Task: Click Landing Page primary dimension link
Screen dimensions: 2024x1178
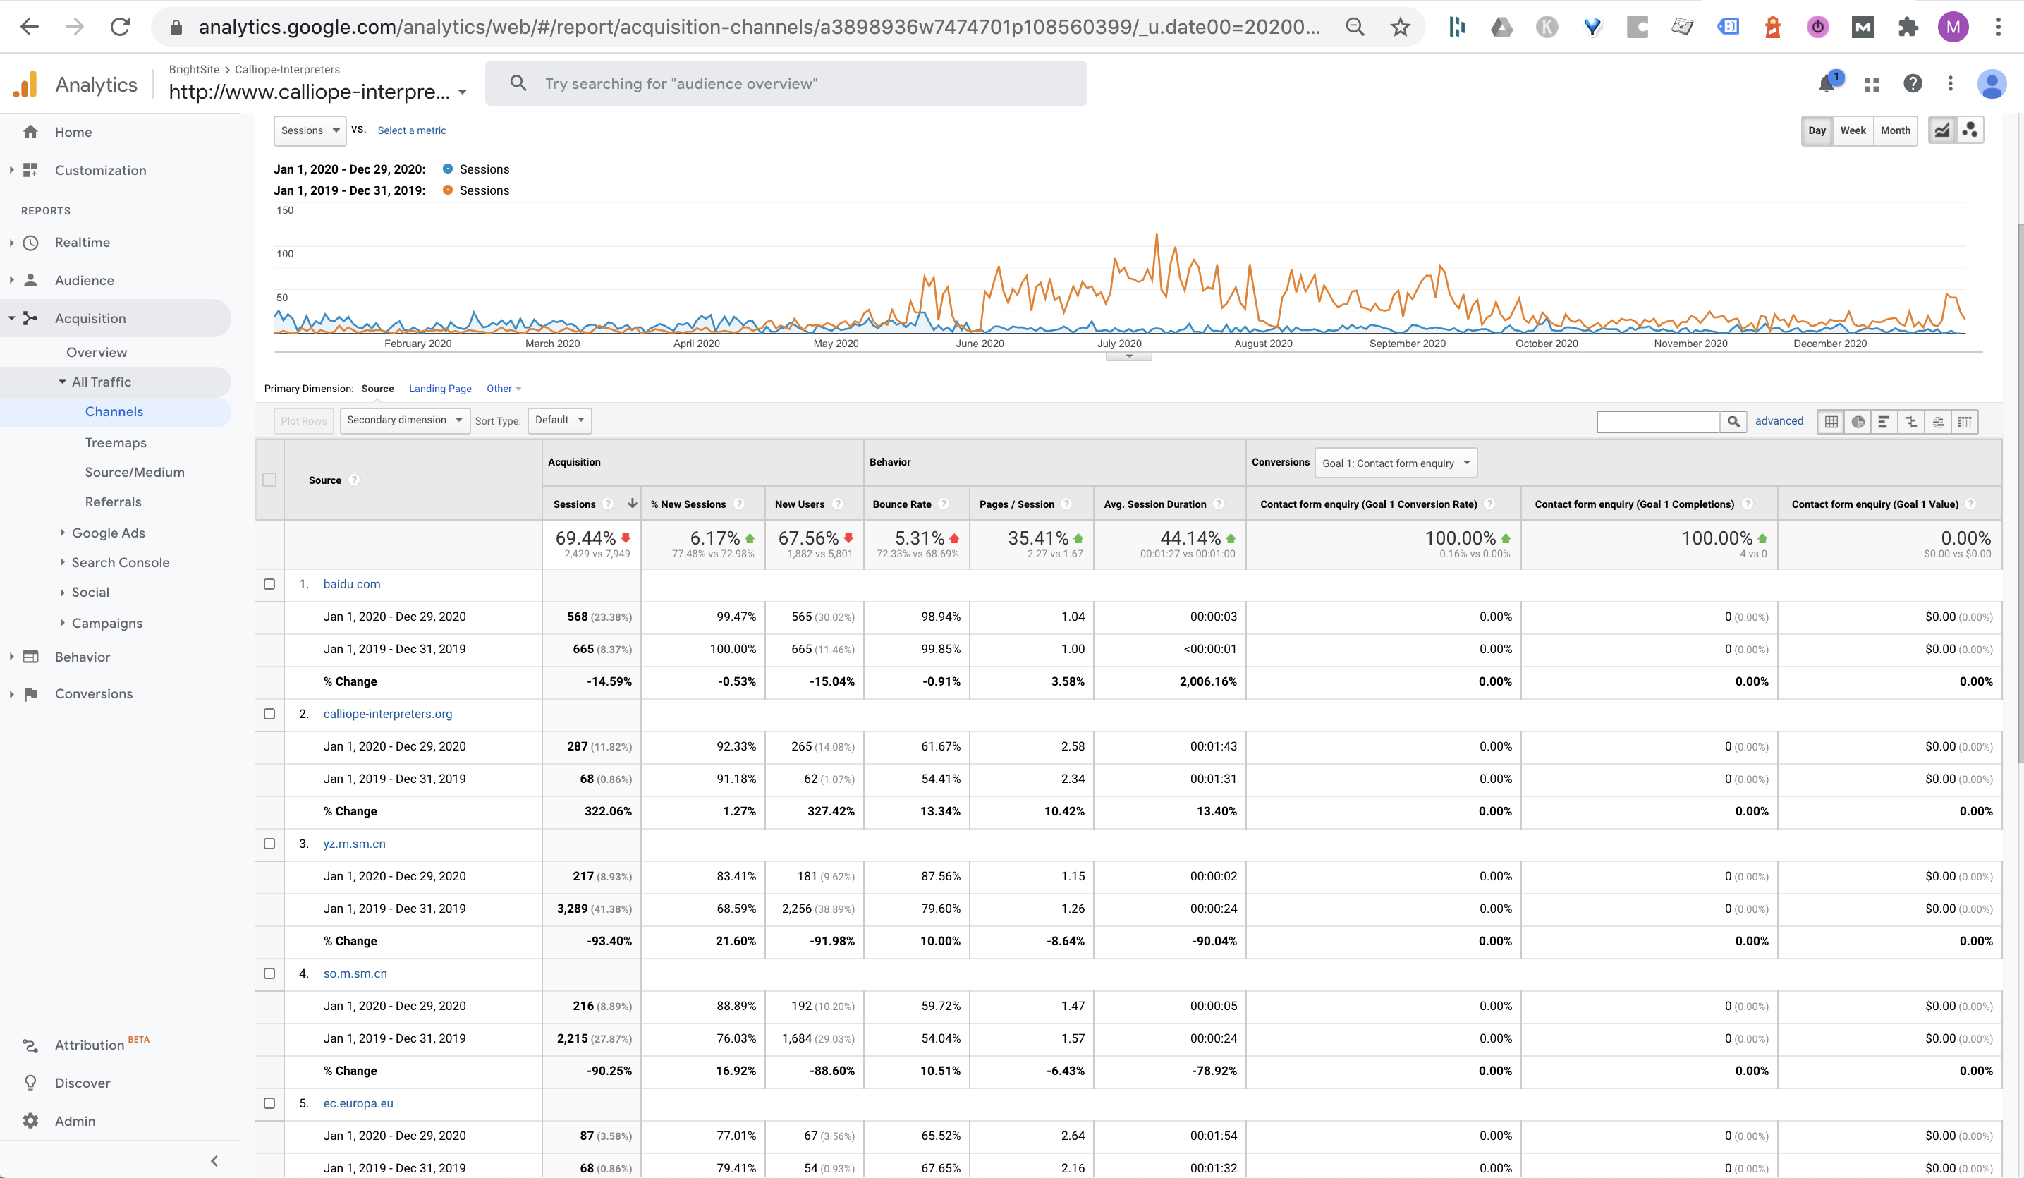Action: pyautogui.click(x=440, y=389)
